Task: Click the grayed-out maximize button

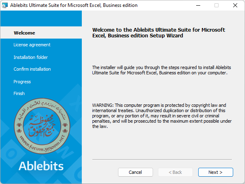Action: coord(217,5)
